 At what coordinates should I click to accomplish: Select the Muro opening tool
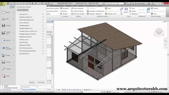(x=132, y=8)
